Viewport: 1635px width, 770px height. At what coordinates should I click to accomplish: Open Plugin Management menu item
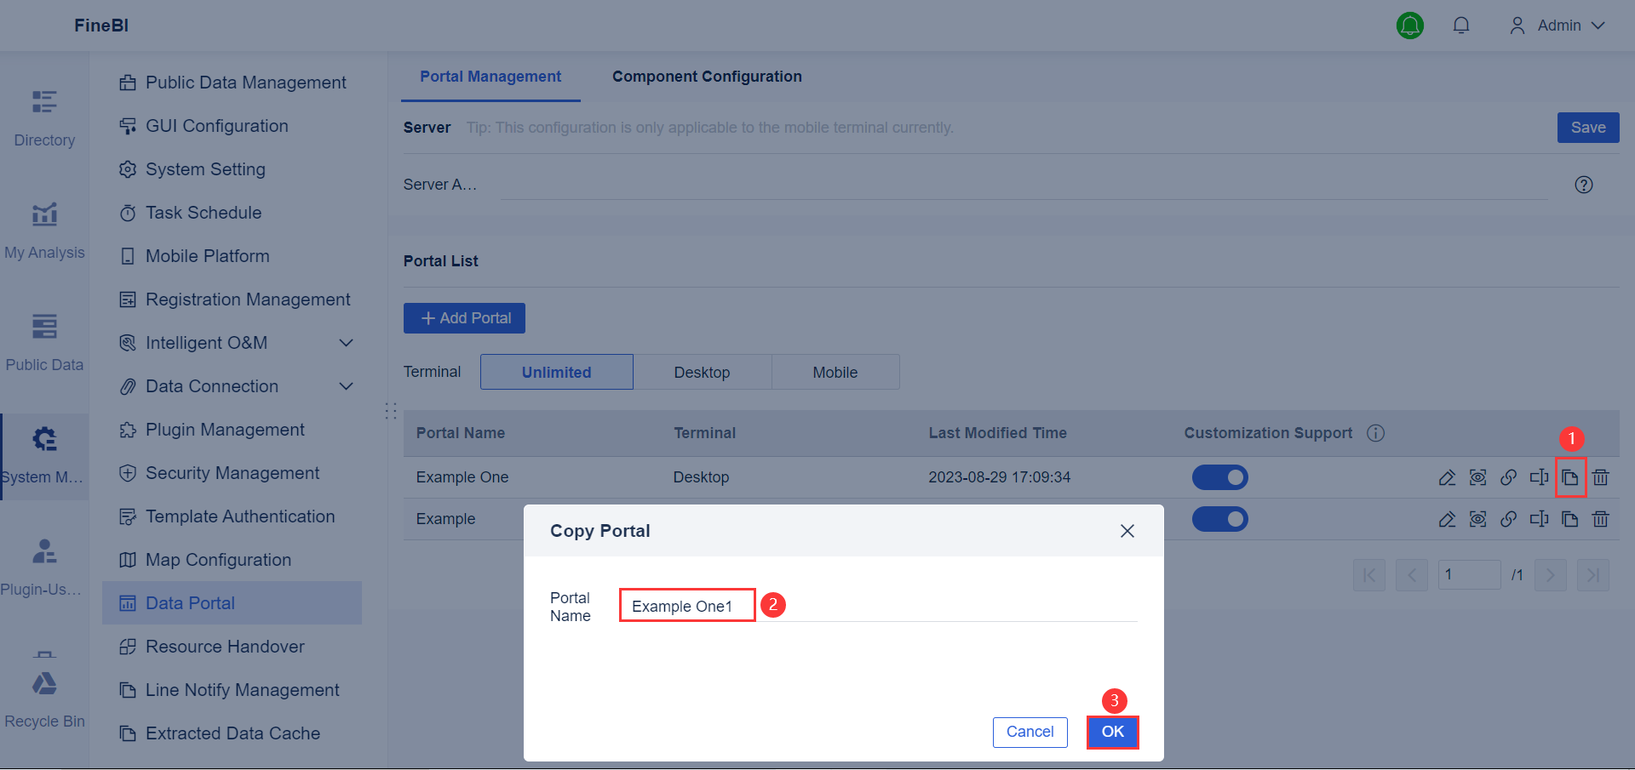click(x=232, y=430)
